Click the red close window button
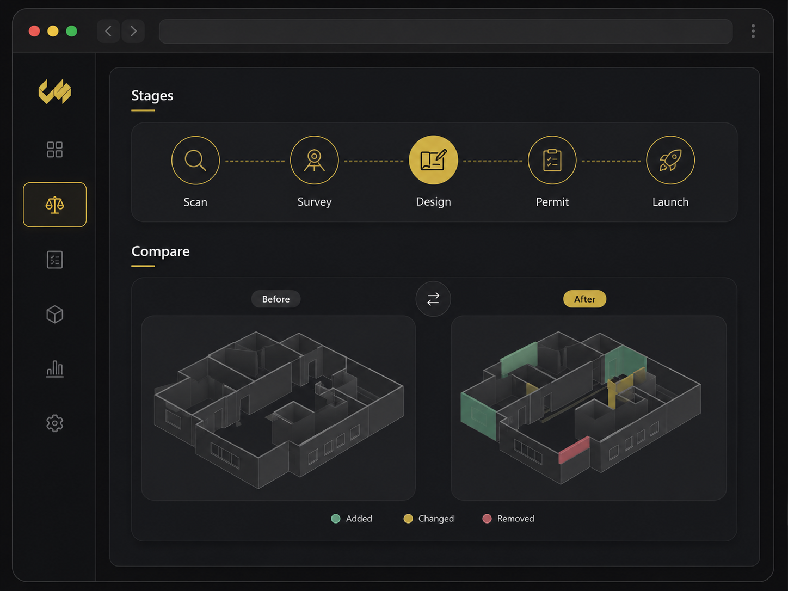Image resolution: width=788 pixels, height=591 pixels. point(34,31)
